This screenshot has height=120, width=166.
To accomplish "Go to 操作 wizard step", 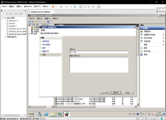I will pyautogui.click(x=44, y=48).
